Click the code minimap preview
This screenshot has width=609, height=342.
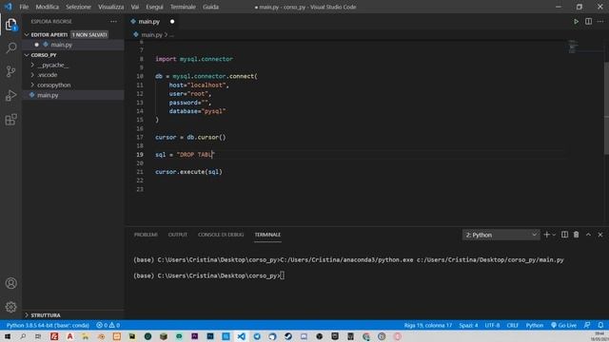[572, 46]
